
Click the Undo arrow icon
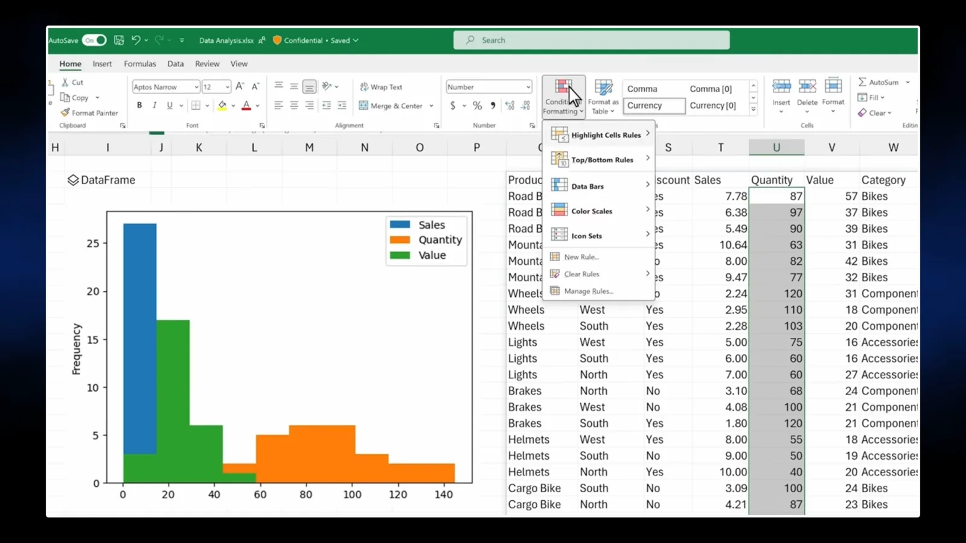(136, 40)
